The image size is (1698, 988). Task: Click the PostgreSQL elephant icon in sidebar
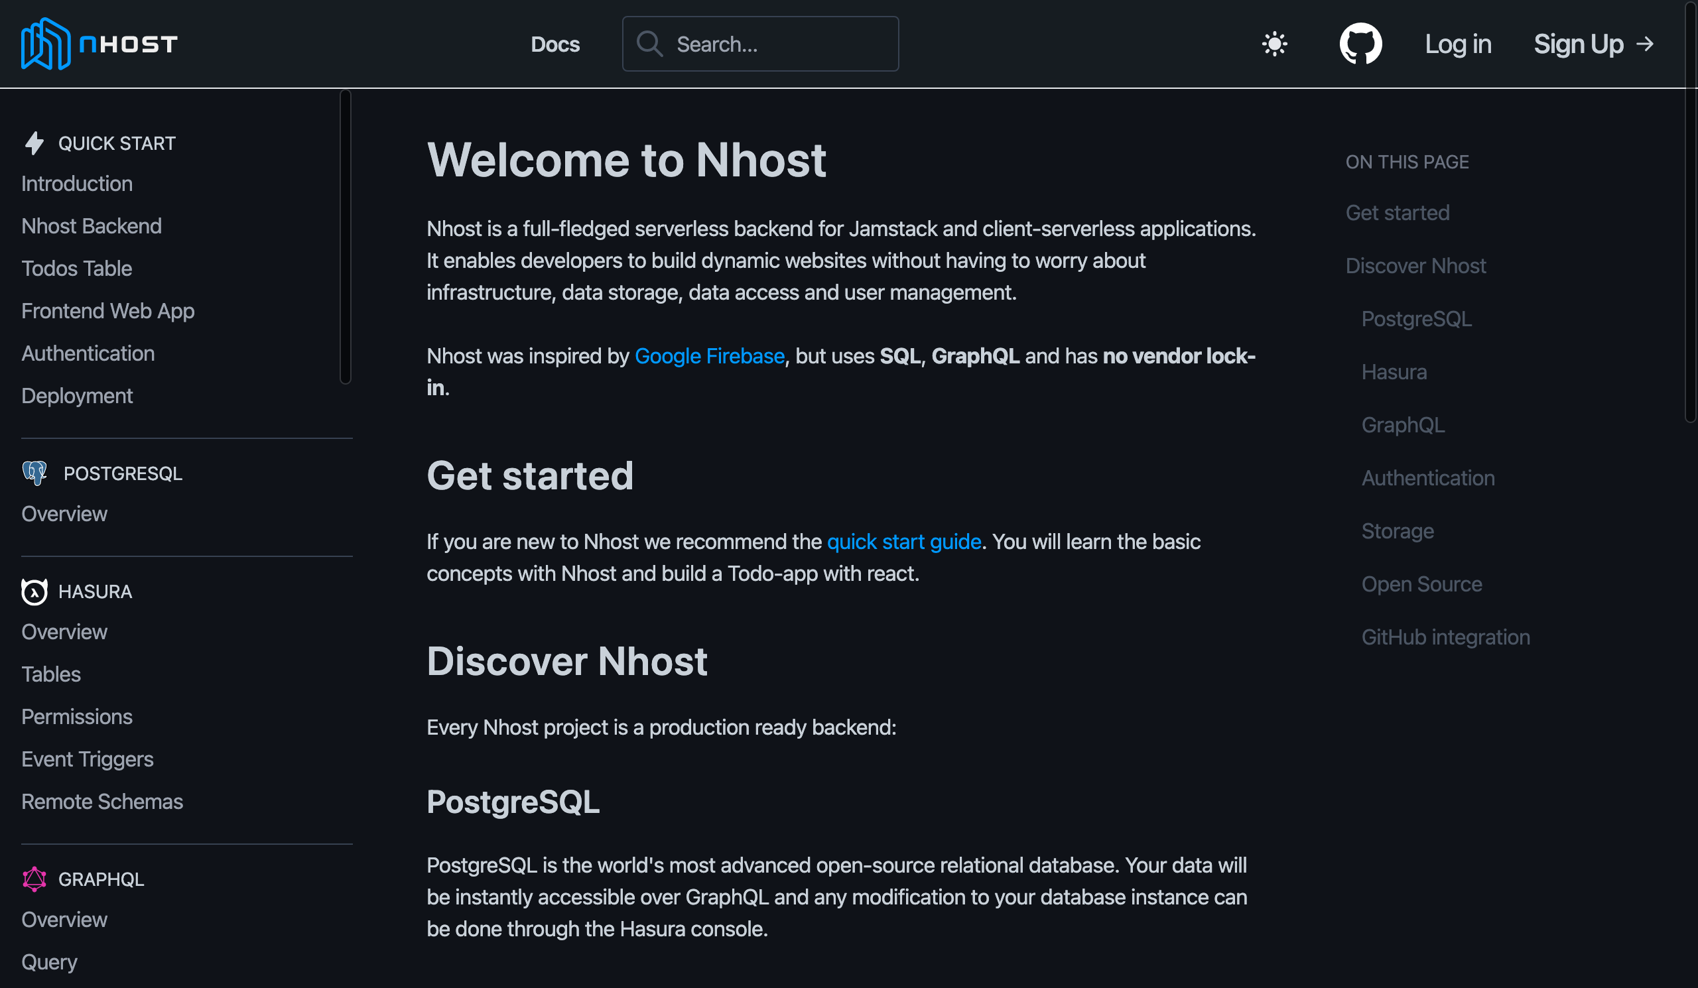point(34,473)
